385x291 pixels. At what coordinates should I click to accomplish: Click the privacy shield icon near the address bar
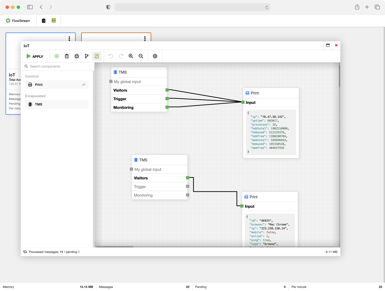(108, 7)
